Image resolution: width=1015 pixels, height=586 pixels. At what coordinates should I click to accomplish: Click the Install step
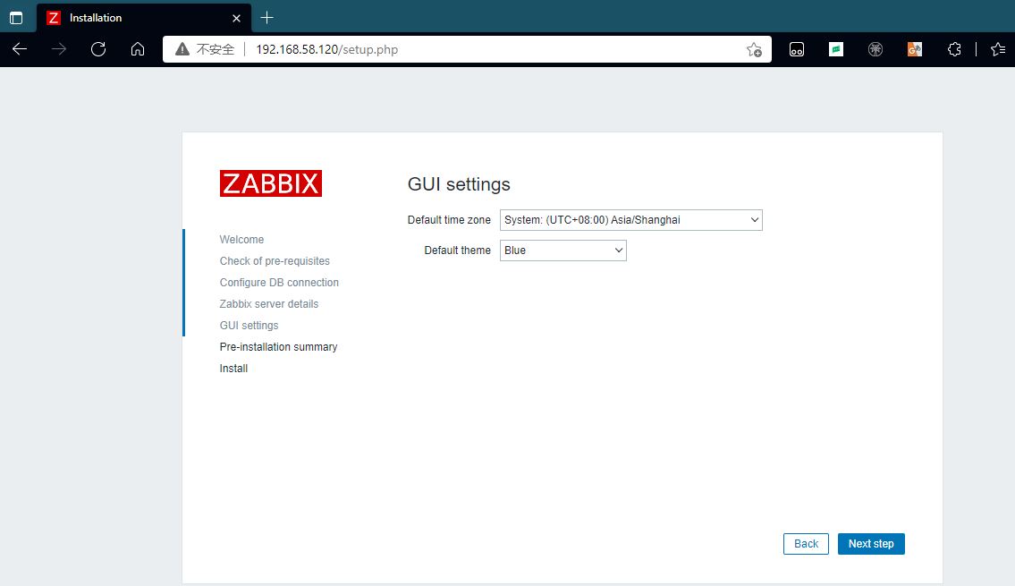[233, 368]
